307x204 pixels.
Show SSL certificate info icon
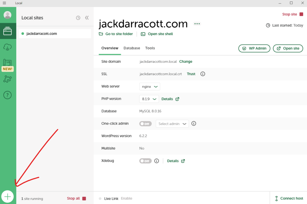(203, 74)
